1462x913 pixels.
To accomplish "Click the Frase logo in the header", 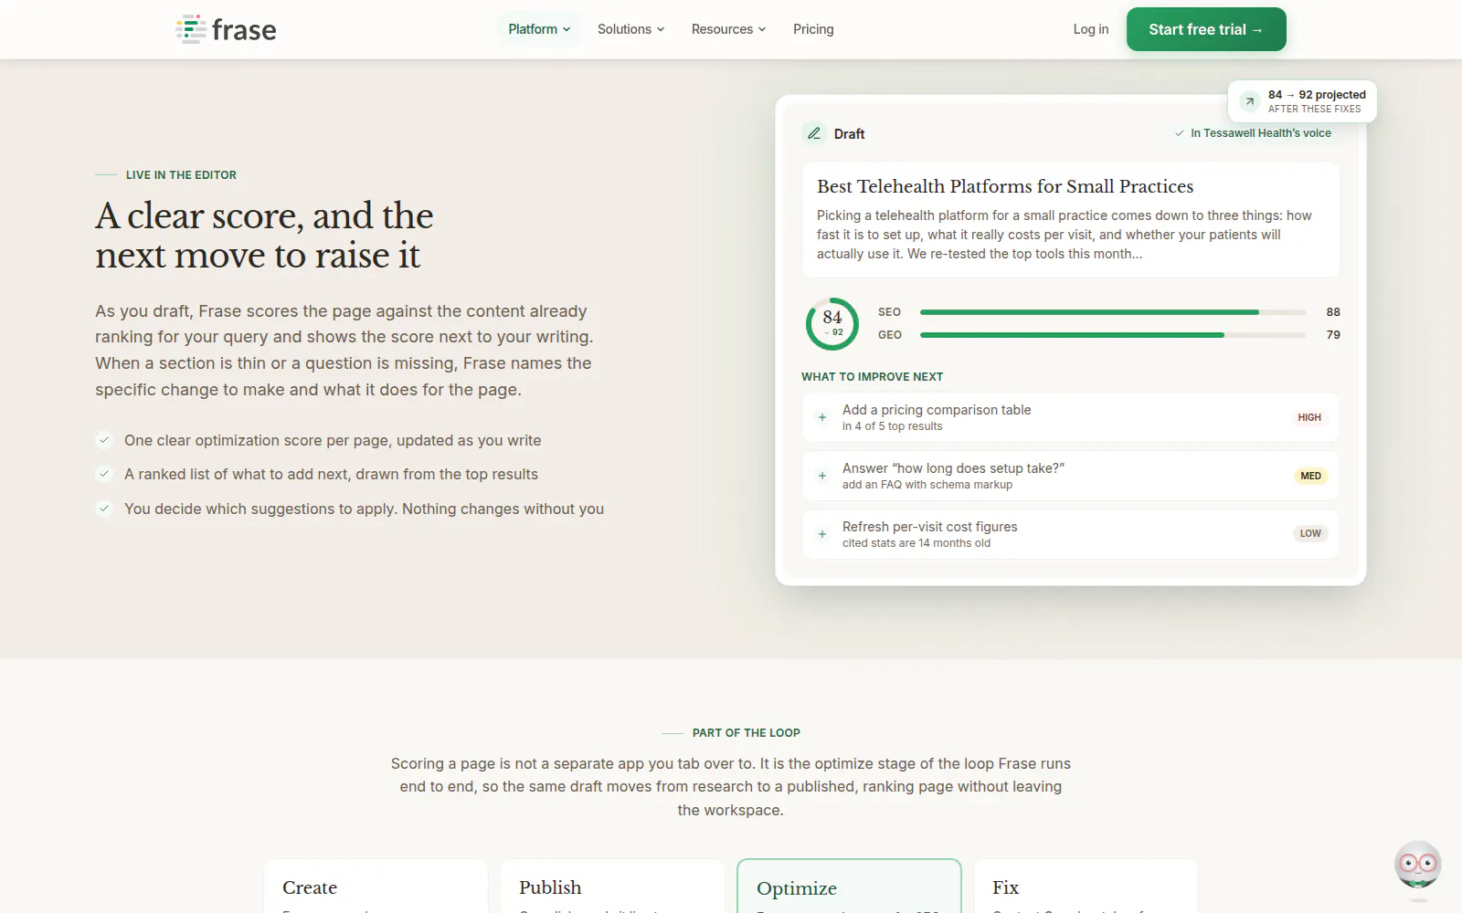I will (226, 29).
